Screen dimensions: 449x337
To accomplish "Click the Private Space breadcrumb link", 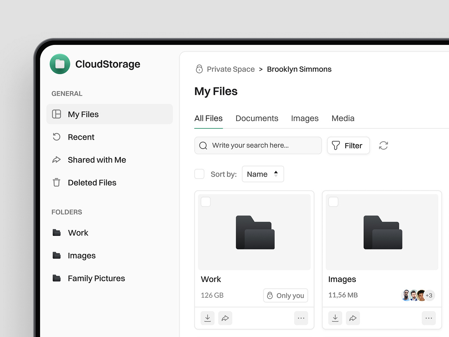I will (x=230, y=69).
